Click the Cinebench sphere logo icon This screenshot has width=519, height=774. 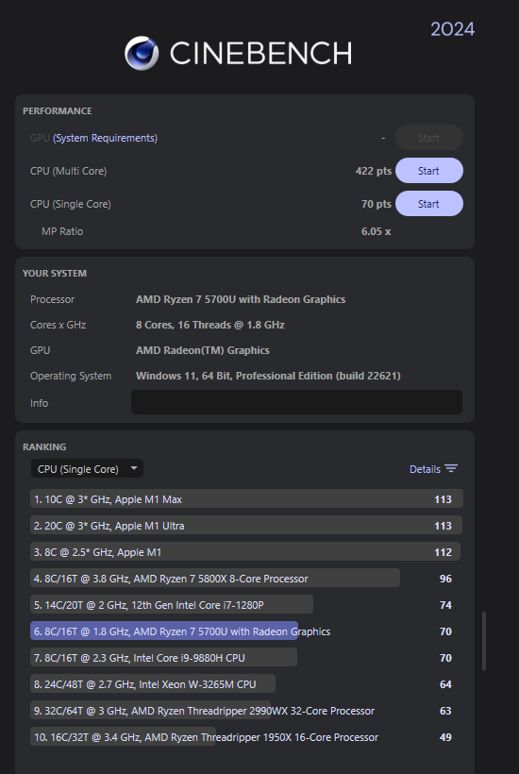click(142, 53)
